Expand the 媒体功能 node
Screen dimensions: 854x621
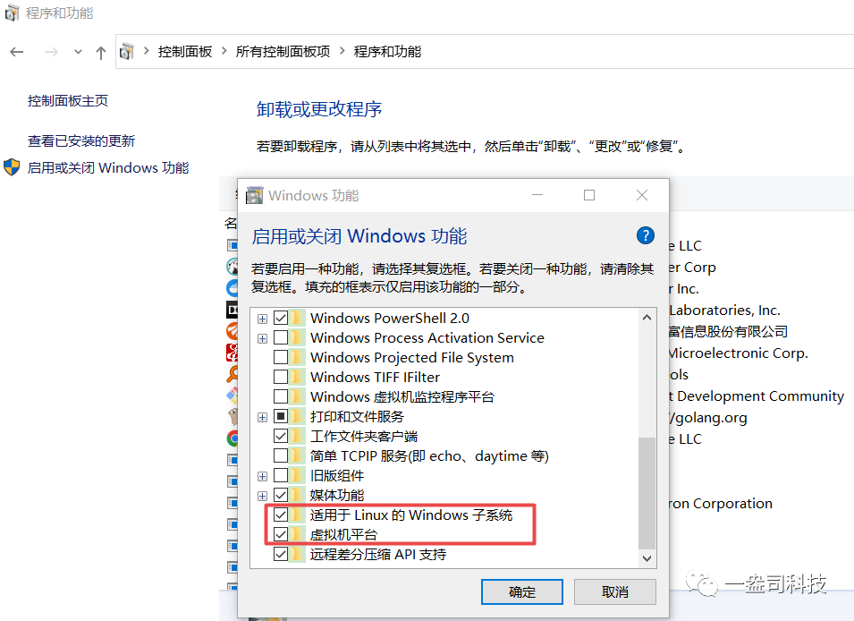pyautogui.click(x=263, y=496)
